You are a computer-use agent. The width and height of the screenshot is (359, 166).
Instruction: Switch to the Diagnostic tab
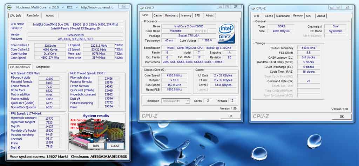tap(43, 67)
